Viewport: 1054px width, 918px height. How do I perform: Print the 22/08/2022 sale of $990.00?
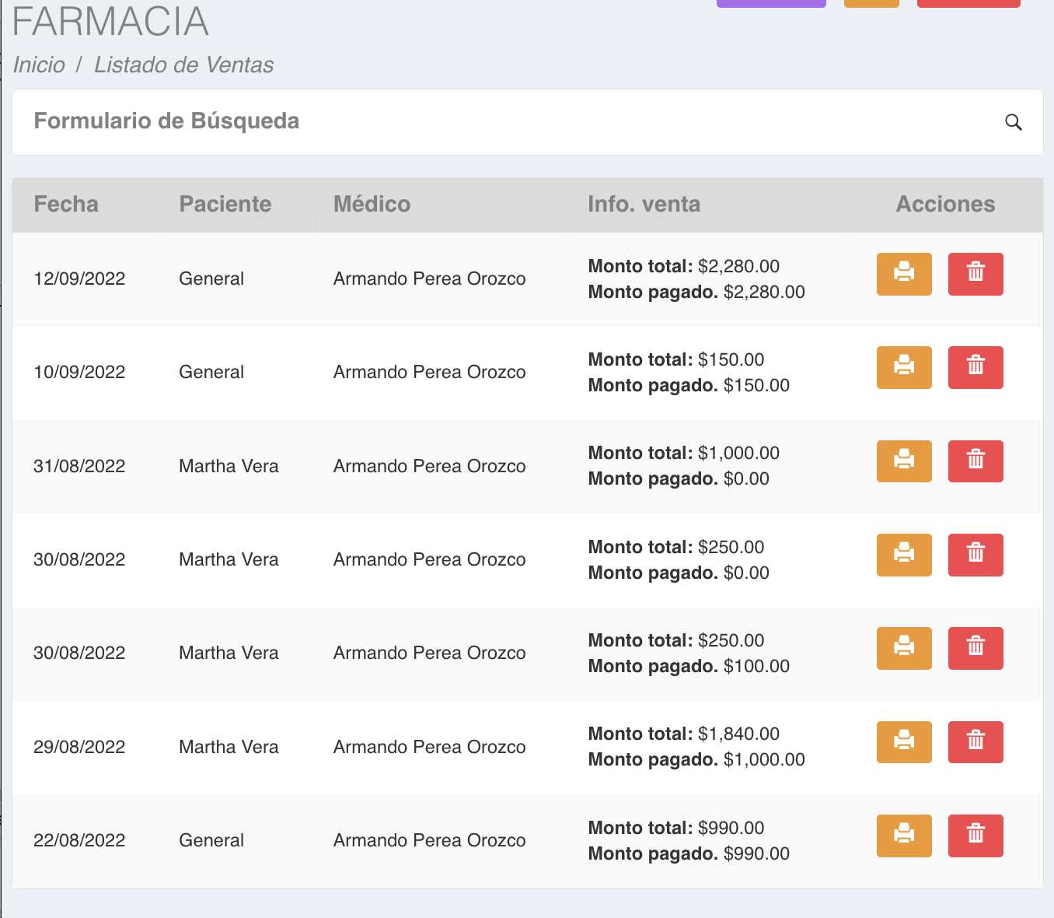pyautogui.click(x=903, y=836)
